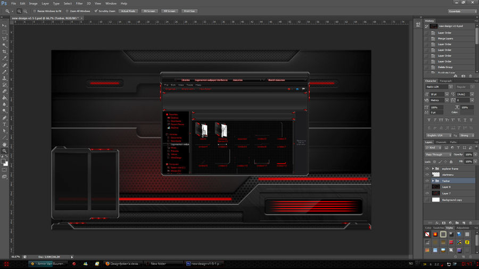479x269 pixels.
Task: Select the Rectangular Marquee tool
Action: pyautogui.click(x=4, y=32)
